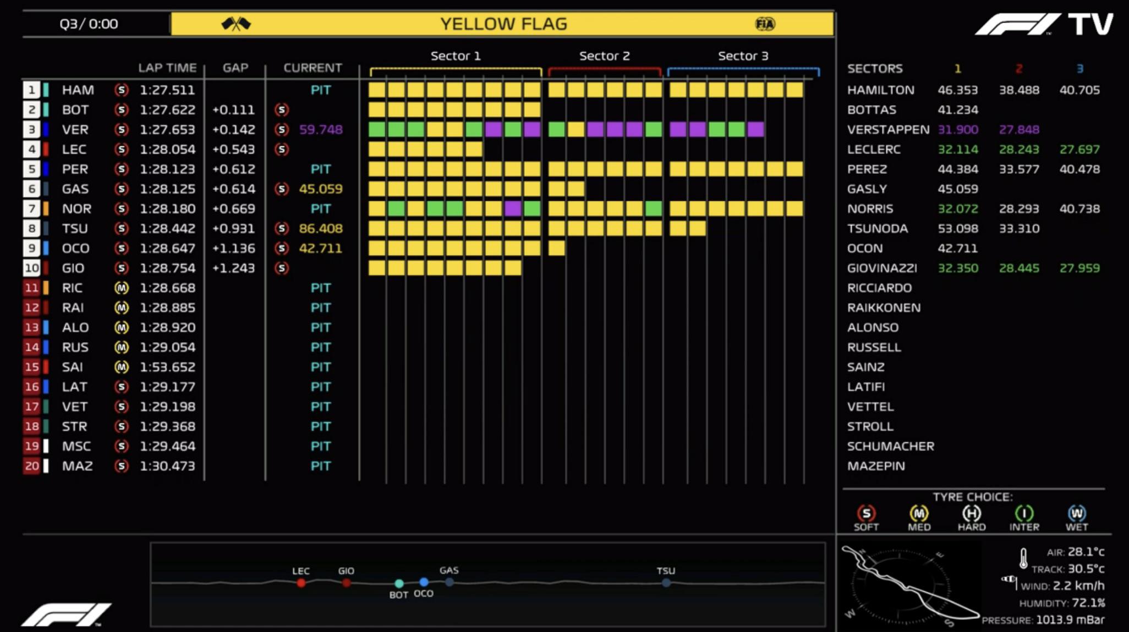Image resolution: width=1129 pixels, height=632 pixels.
Task: Click the BOT dot on track position bar
Action: [399, 584]
